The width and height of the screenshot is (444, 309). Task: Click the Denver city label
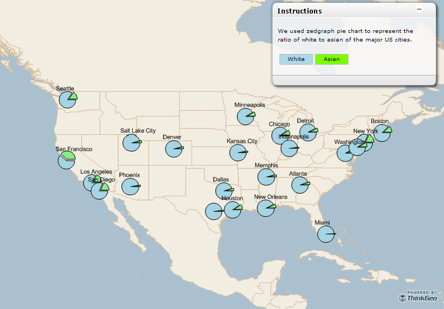pyautogui.click(x=172, y=137)
